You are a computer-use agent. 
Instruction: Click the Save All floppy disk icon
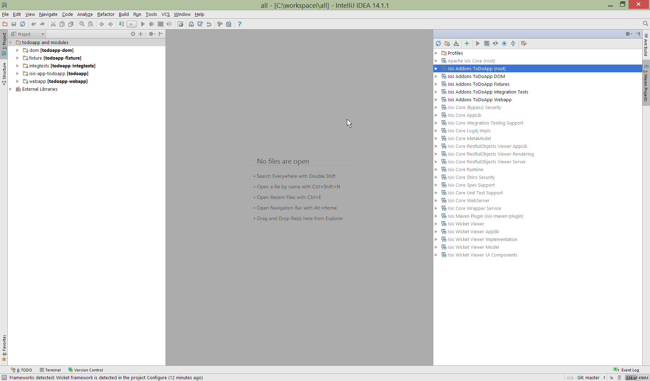coord(14,24)
